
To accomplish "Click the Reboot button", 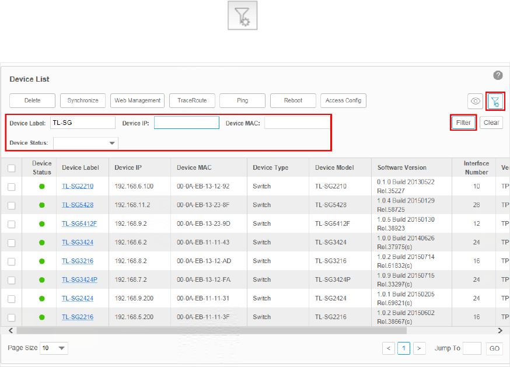I will [x=293, y=100].
